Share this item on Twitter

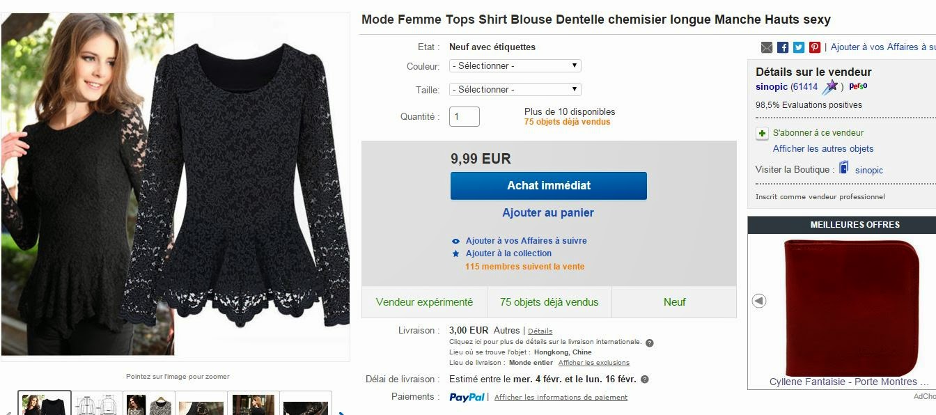[x=799, y=47]
